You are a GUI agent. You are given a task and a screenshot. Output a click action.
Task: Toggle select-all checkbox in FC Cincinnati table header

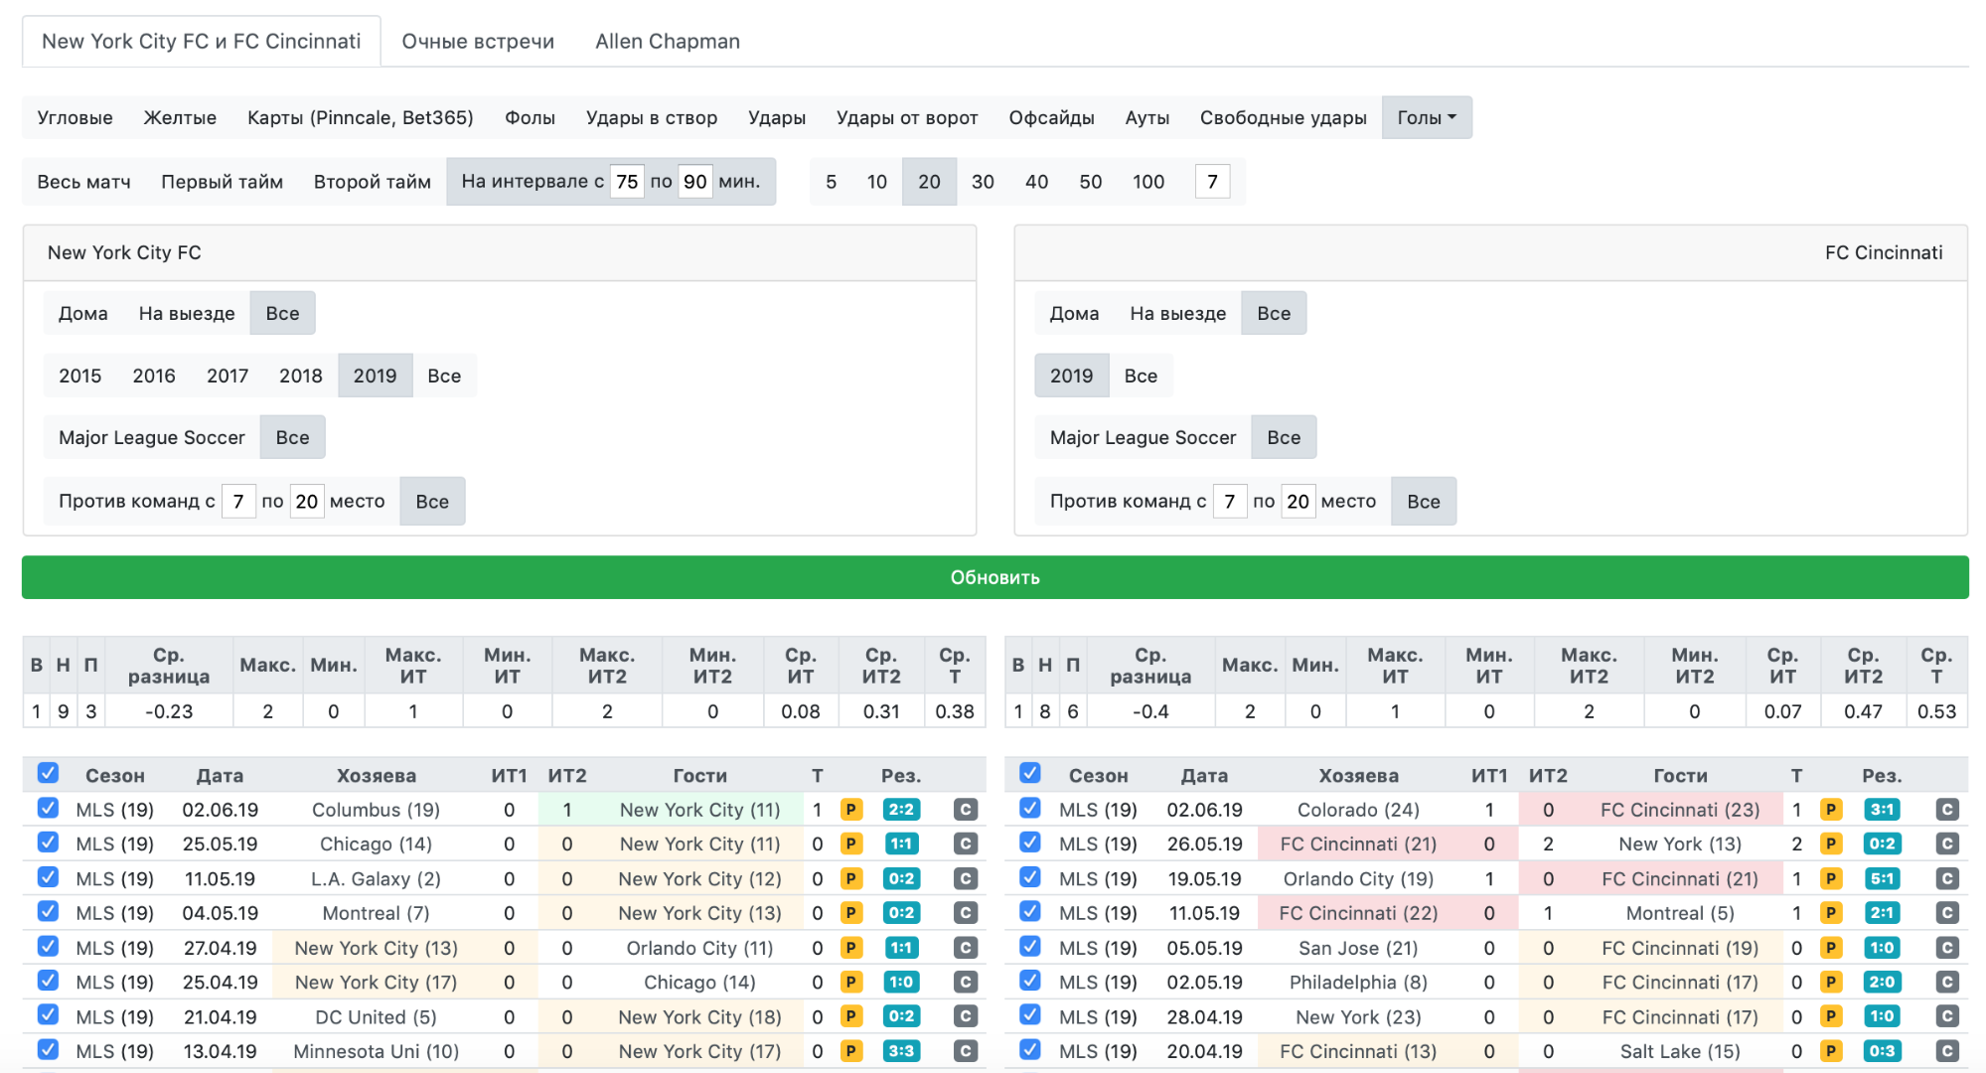[x=1030, y=773]
